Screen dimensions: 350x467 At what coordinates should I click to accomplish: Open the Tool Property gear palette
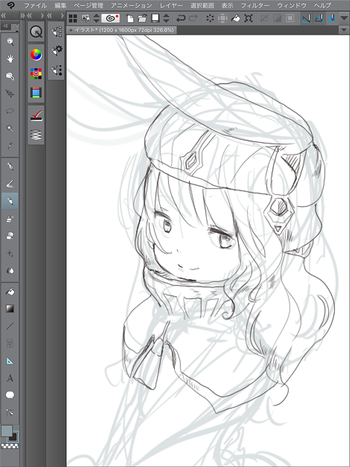(x=56, y=51)
